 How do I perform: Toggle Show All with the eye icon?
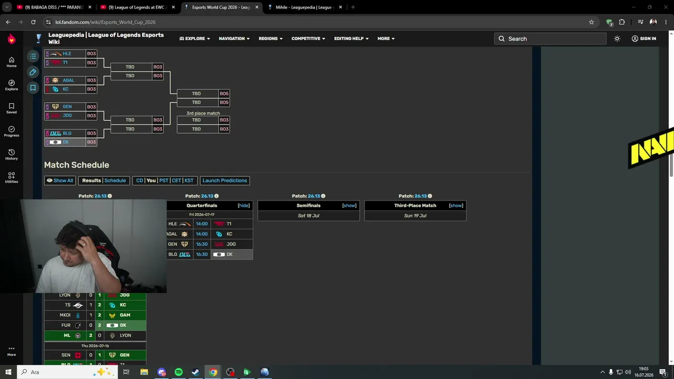60,181
